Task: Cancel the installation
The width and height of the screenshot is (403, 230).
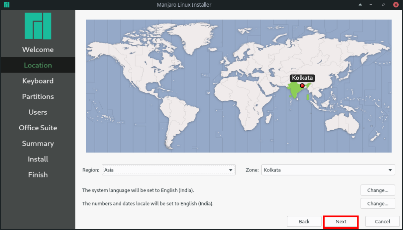Action: click(383, 221)
